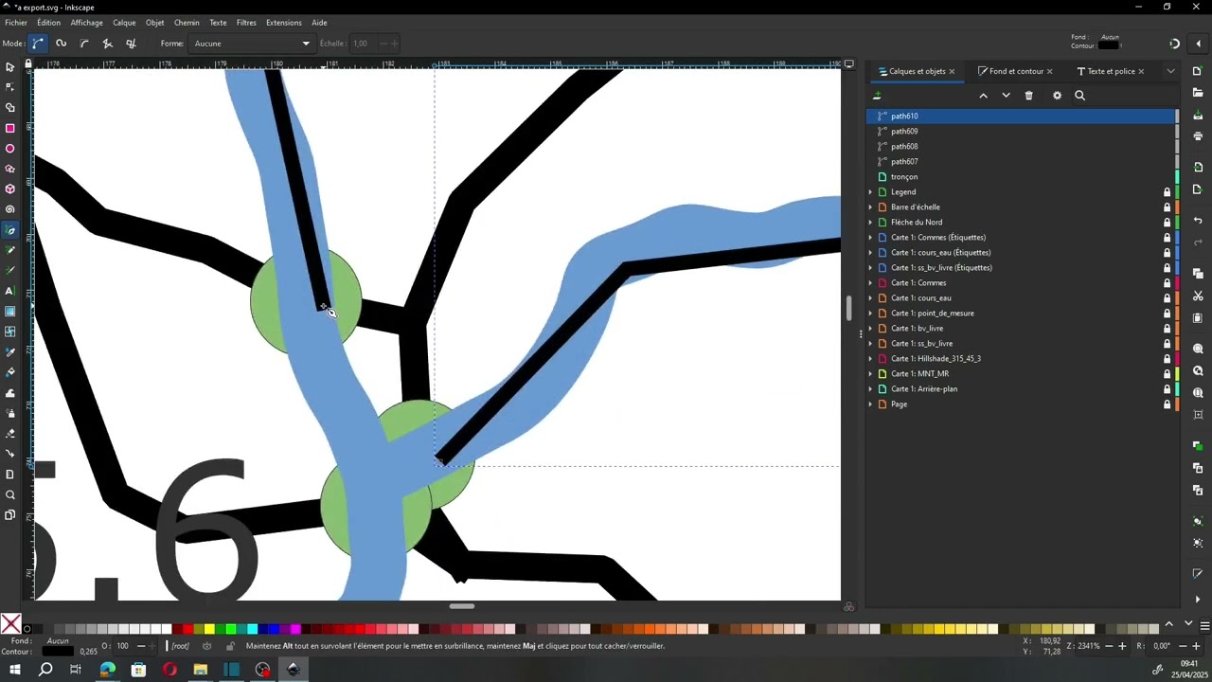Select the Node editing tool
This screenshot has width=1212, height=682.
point(9,87)
